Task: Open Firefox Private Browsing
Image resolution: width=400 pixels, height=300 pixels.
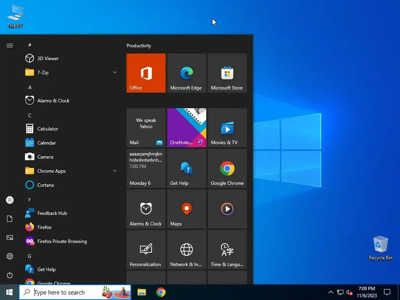Action: coord(71,241)
